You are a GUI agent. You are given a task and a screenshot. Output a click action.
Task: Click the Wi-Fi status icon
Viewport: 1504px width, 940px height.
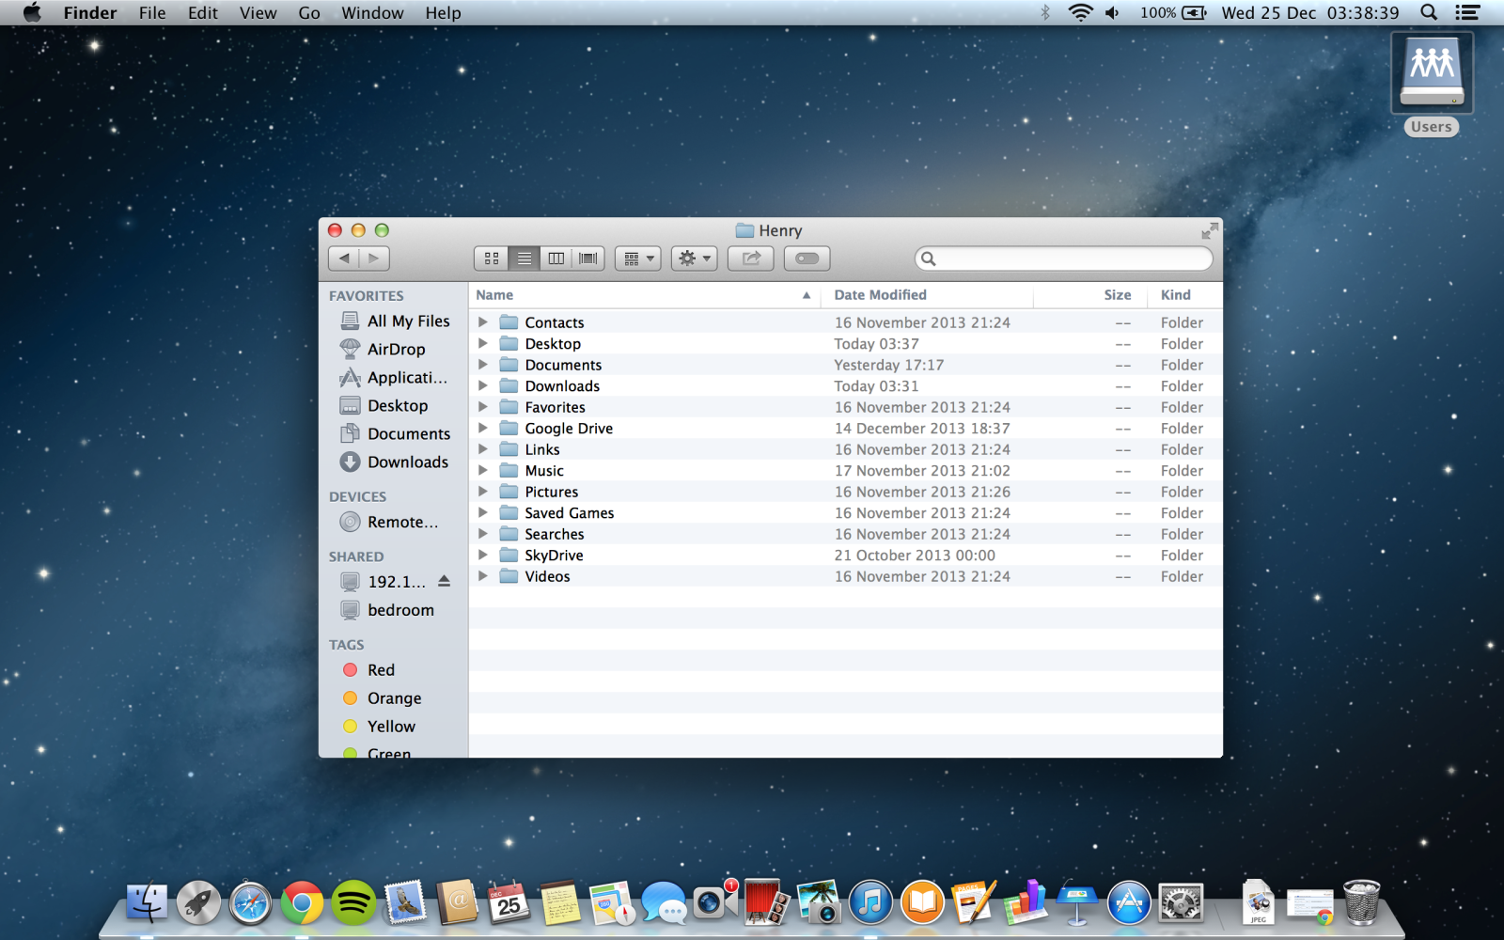(x=1081, y=13)
